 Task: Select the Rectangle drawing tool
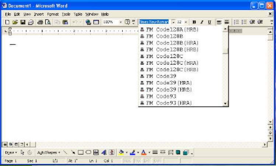click(x=81, y=152)
